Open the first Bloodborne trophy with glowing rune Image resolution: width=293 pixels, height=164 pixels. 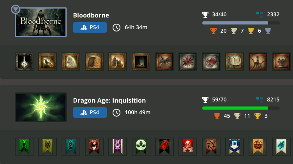[24, 62]
